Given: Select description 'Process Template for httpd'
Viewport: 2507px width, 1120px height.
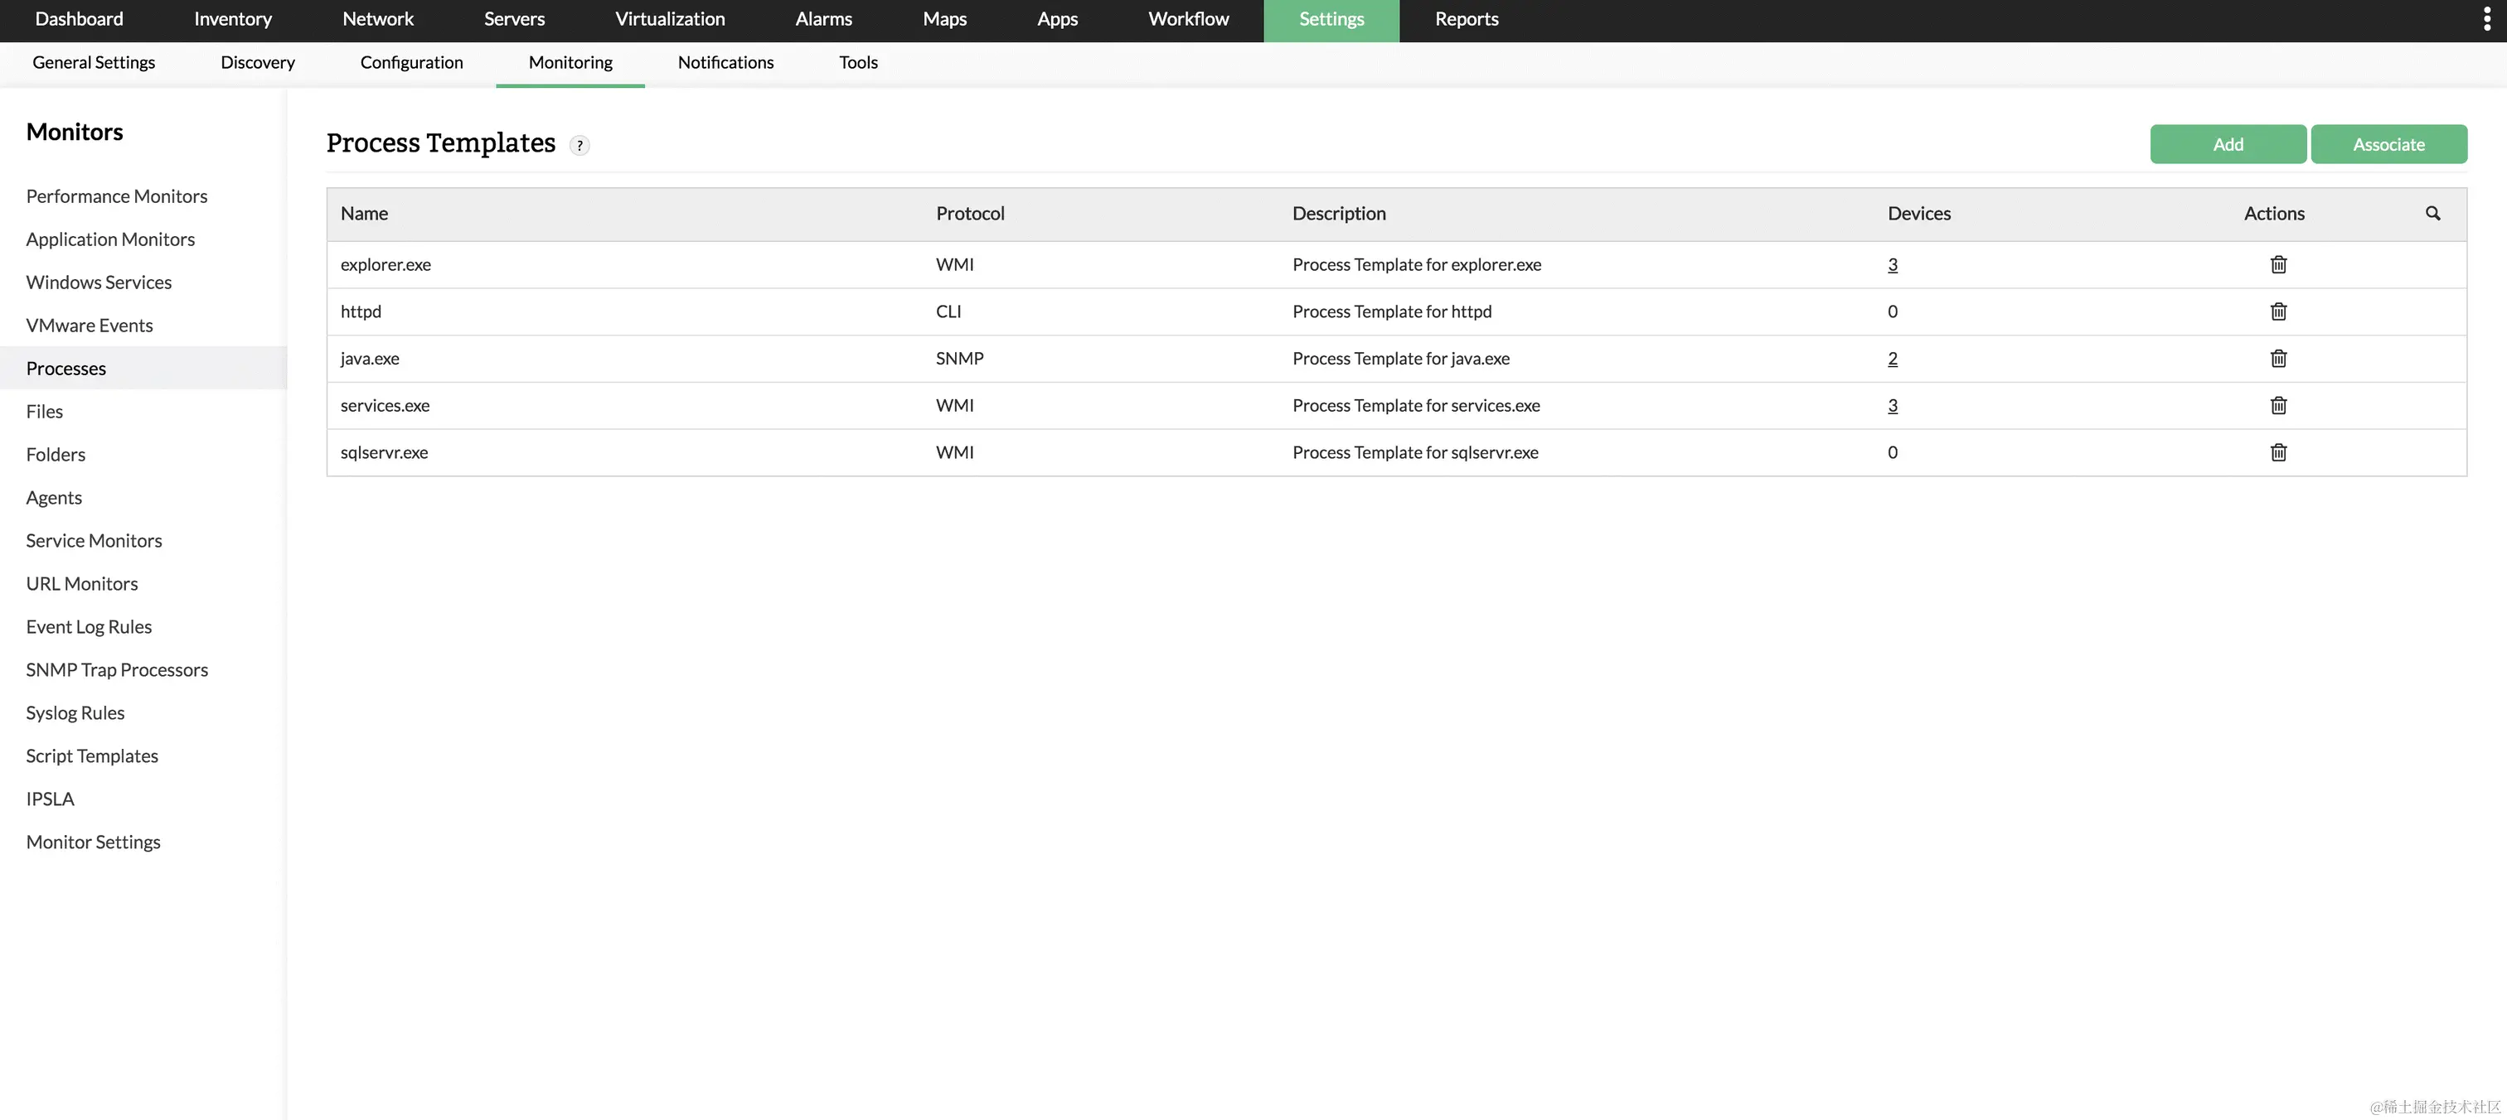Looking at the screenshot, I should tap(1392, 311).
